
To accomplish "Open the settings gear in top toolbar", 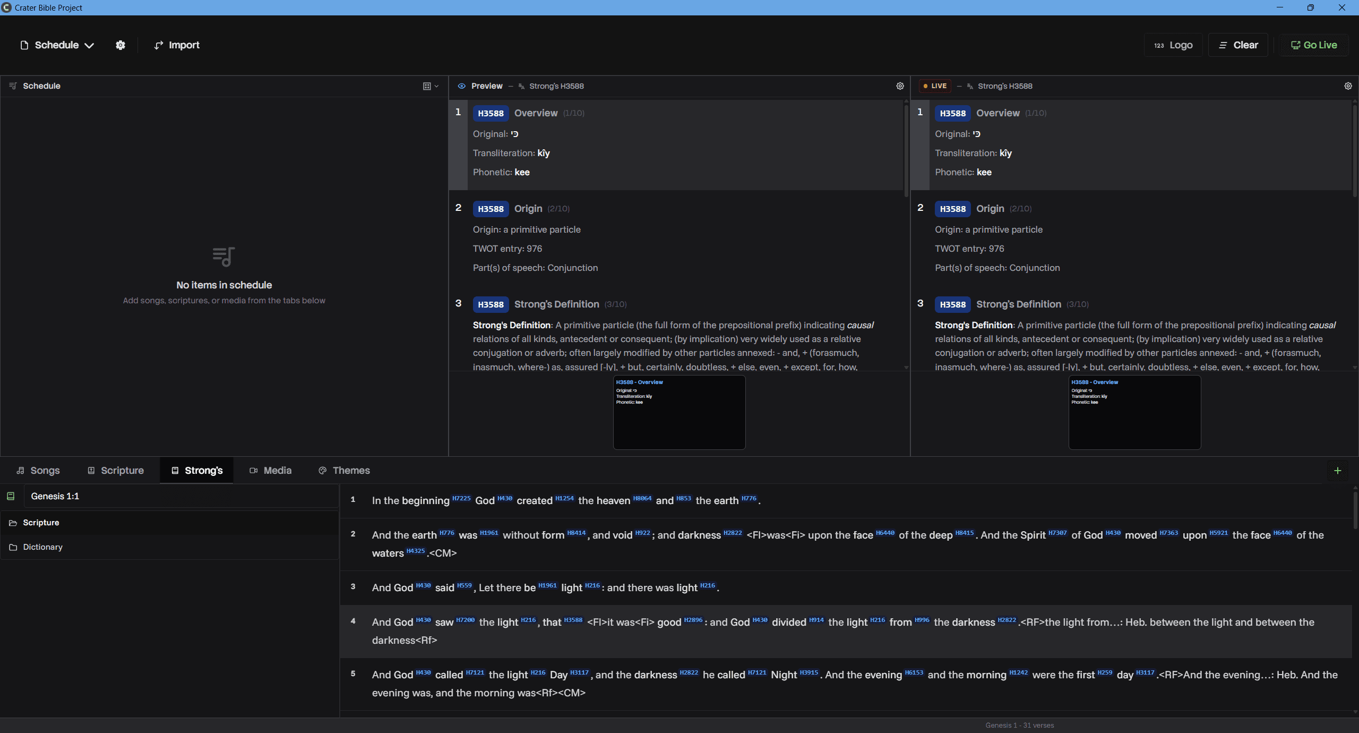I will tap(121, 45).
